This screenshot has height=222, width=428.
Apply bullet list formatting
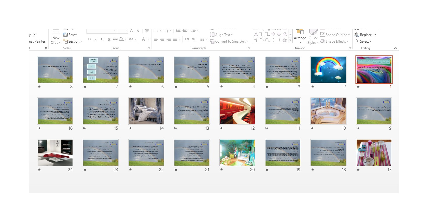(156, 30)
